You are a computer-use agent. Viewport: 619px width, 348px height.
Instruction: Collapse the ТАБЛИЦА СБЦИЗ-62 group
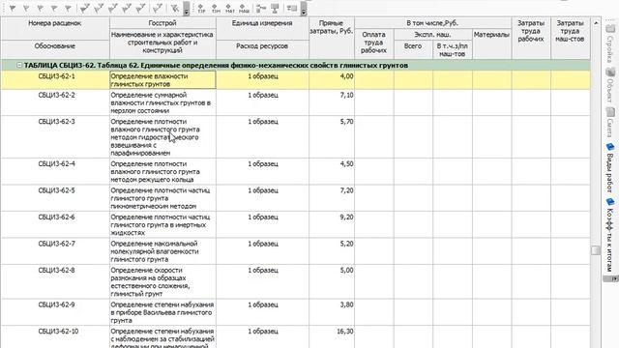click(19, 65)
